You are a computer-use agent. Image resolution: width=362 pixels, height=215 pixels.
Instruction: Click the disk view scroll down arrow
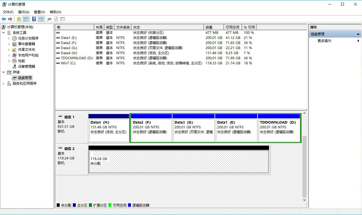pos(304,200)
